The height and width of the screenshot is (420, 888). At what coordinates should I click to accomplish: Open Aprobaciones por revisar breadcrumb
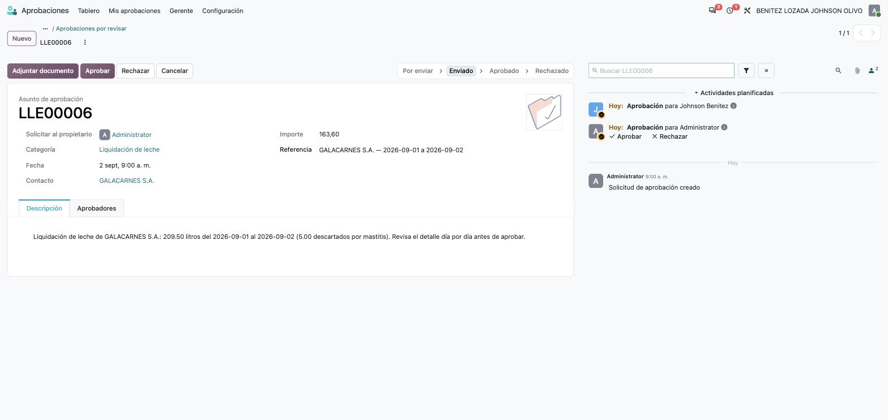[x=91, y=28]
